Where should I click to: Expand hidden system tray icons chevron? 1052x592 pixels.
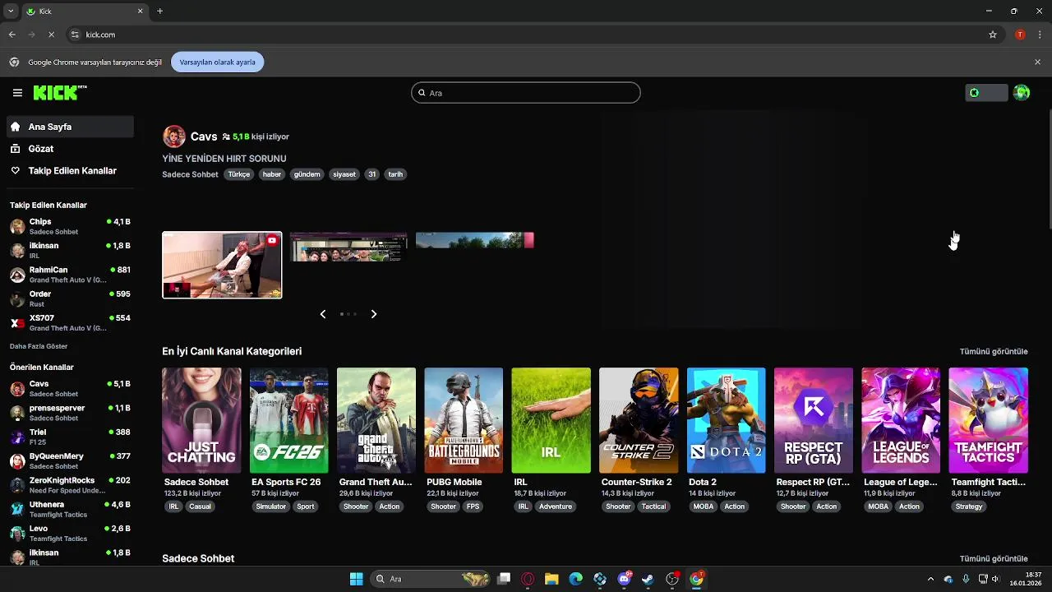coord(930,579)
